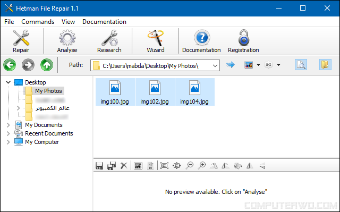Open the File menu

click(x=9, y=22)
